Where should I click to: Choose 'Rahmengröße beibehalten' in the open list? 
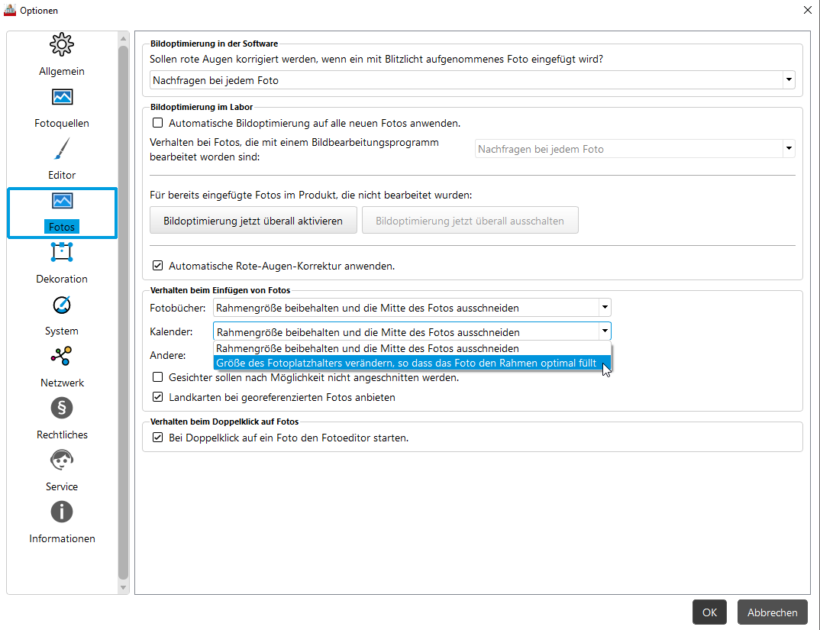[367, 348]
